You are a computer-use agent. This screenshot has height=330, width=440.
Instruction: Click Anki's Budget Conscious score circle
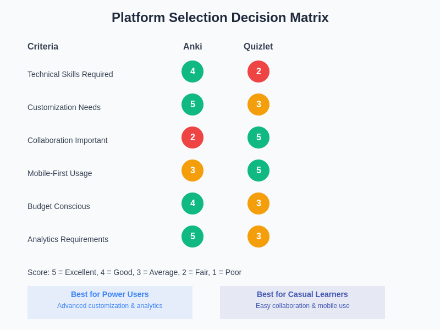(193, 204)
